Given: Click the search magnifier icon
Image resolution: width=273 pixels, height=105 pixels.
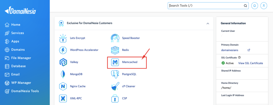Looking at the screenshot, I should (x=245, y=6).
